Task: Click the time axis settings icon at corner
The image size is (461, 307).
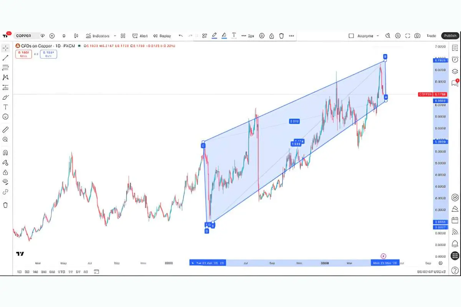Action: pos(440,263)
